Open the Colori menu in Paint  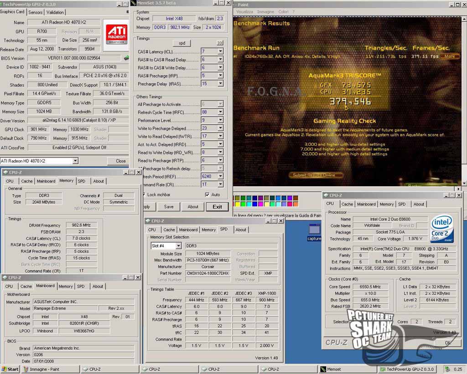(x=283, y=12)
